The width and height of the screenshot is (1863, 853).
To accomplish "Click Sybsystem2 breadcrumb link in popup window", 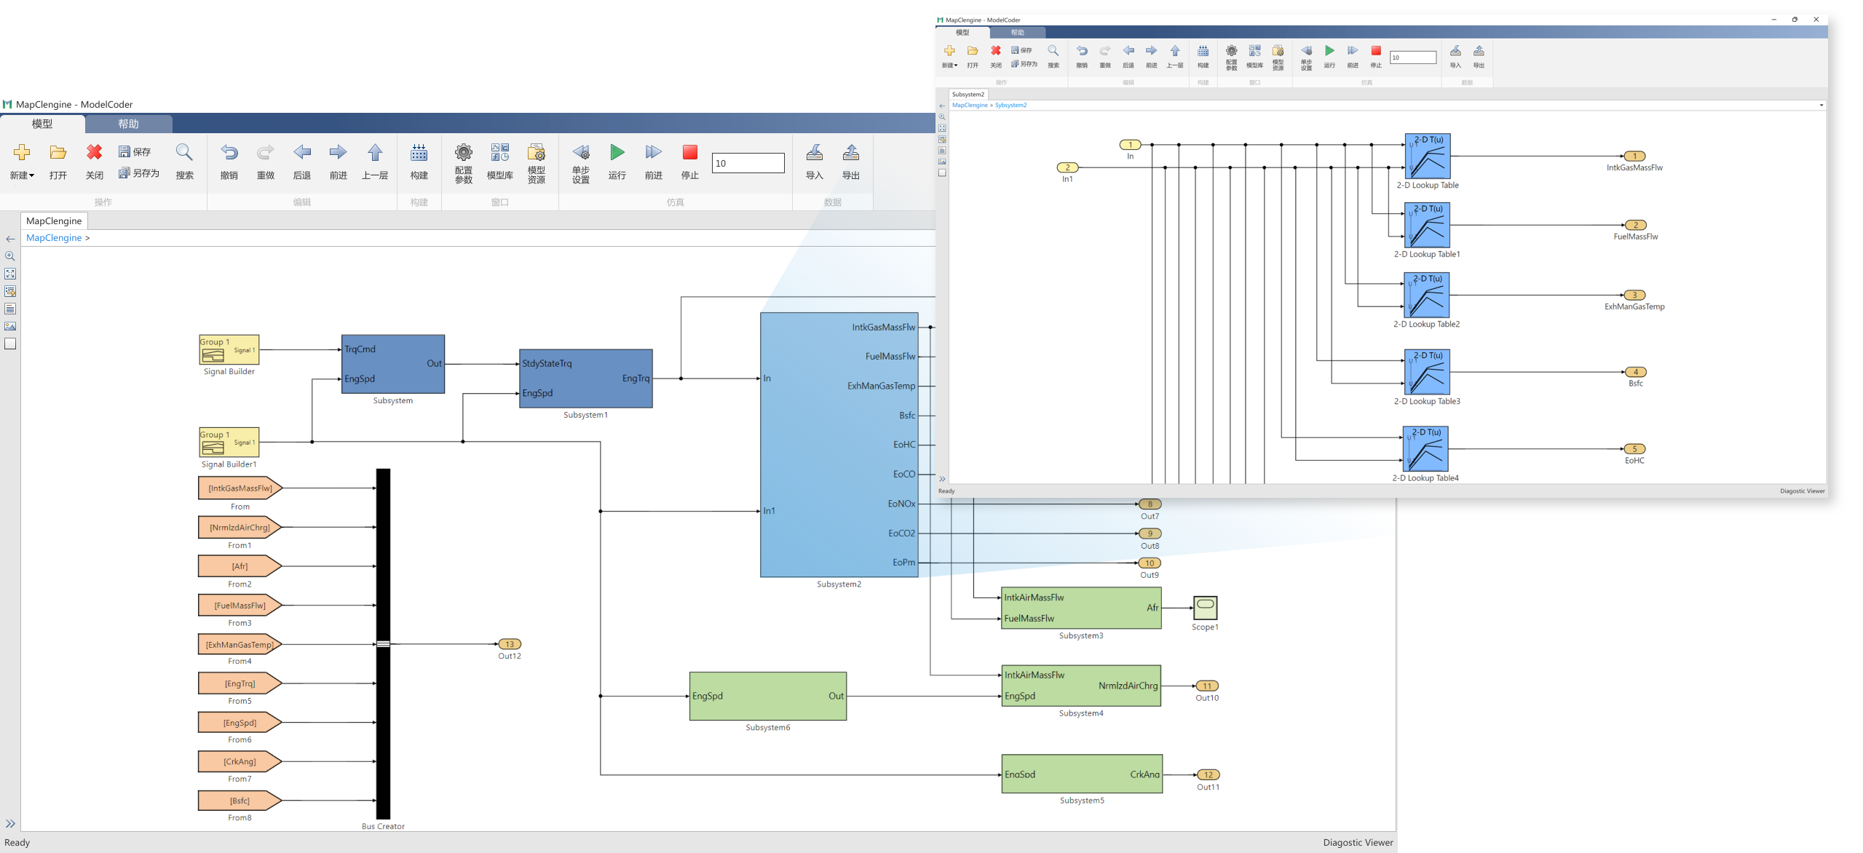I will 1011,106.
